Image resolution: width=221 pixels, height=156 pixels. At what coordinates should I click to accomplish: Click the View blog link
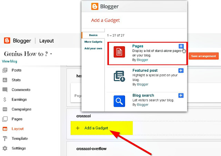coord(9,61)
